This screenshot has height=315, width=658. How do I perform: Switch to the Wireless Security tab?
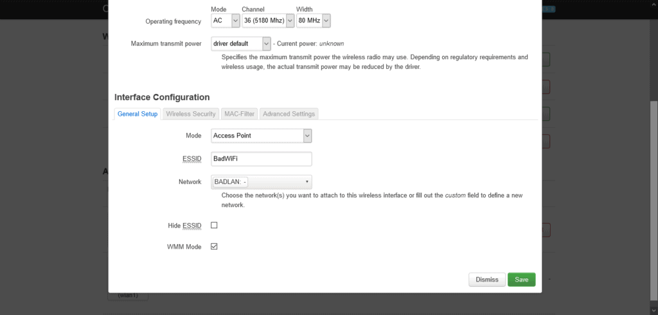click(x=190, y=114)
